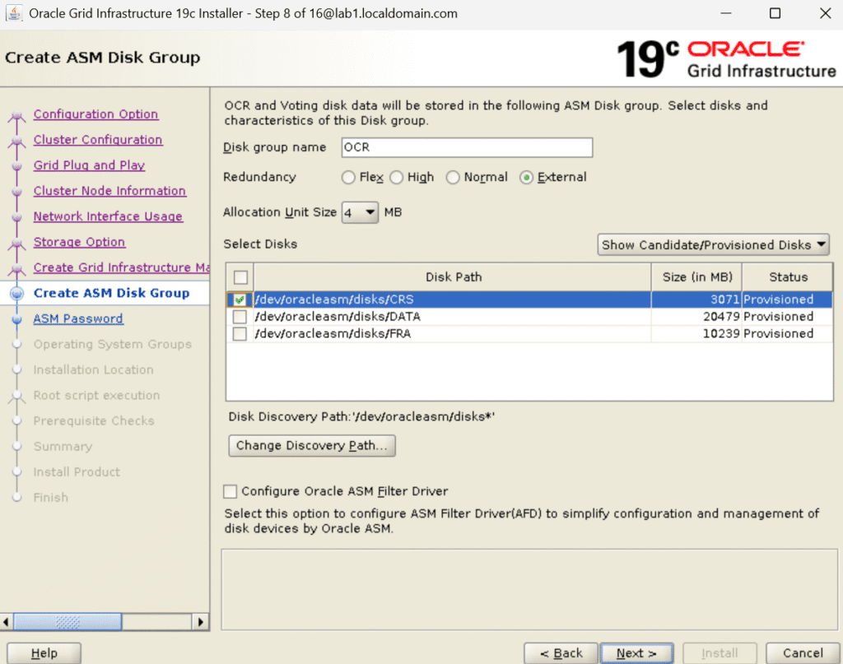The width and height of the screenshot is (843, 664).
Task: Click the Size (in MB) column header
Action: (x=696, y=277)
